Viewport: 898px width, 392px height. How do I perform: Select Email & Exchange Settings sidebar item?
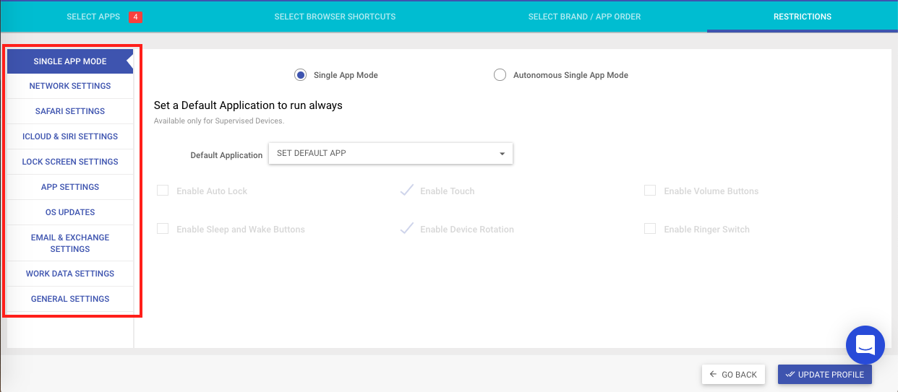70,243
